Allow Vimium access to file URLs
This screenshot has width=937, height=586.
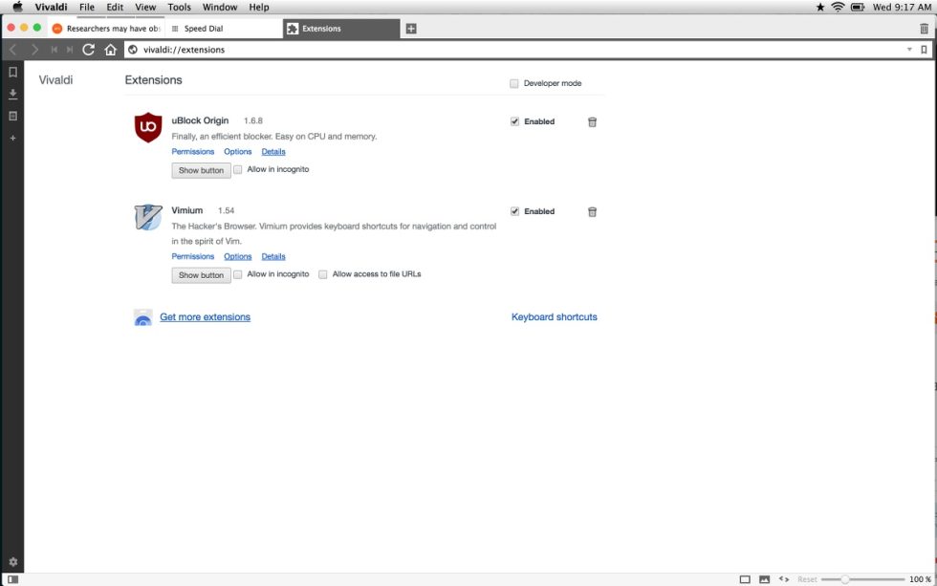pos(323,274)
